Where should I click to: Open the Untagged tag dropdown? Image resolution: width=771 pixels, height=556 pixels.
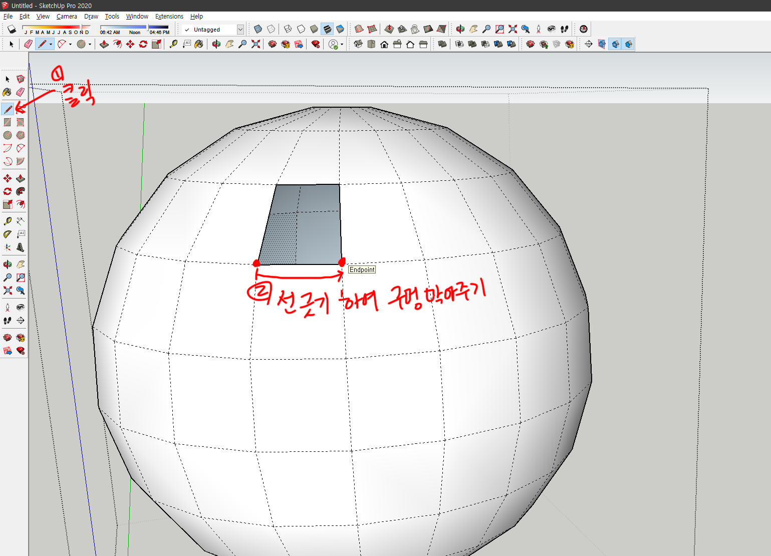pos(239,29)
